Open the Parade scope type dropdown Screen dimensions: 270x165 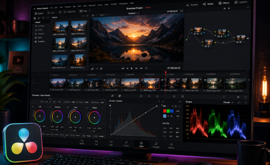228,102
